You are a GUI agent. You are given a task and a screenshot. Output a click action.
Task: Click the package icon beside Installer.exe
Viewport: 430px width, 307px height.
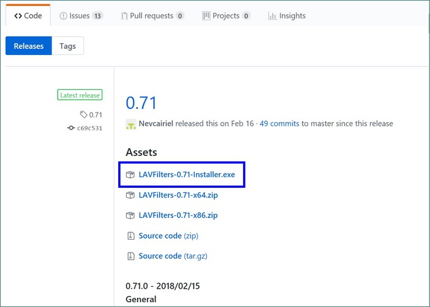click(x=130, y=174)
